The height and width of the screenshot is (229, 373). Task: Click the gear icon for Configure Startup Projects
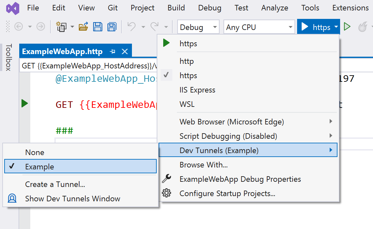point(166,193)
